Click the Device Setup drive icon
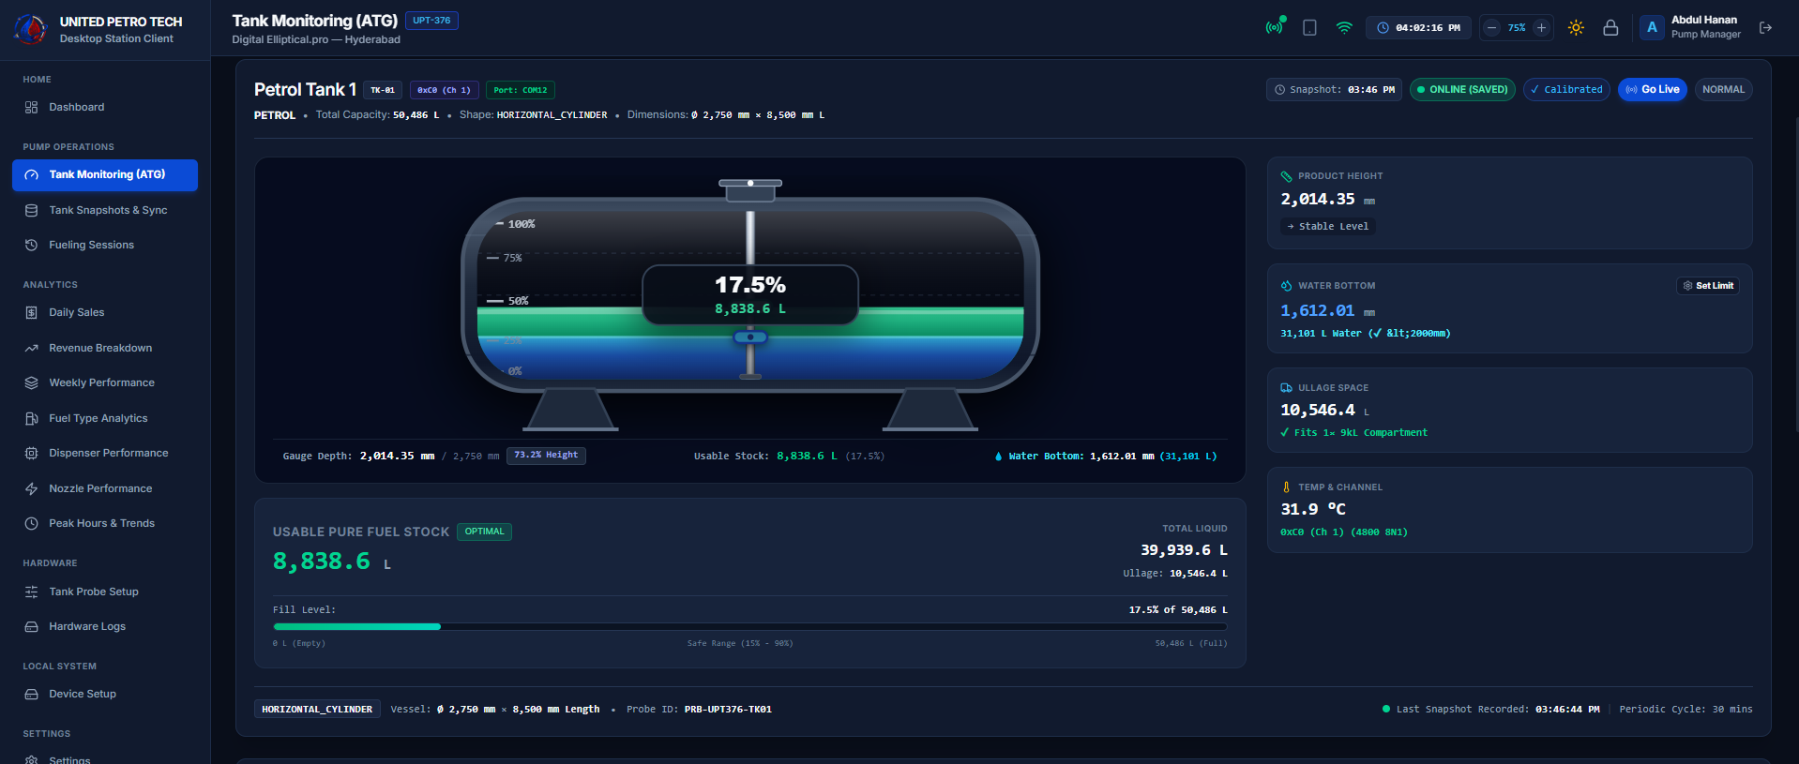 pos(32,695)
